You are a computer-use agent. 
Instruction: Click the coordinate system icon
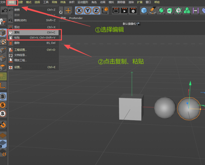tap(106, 11)
